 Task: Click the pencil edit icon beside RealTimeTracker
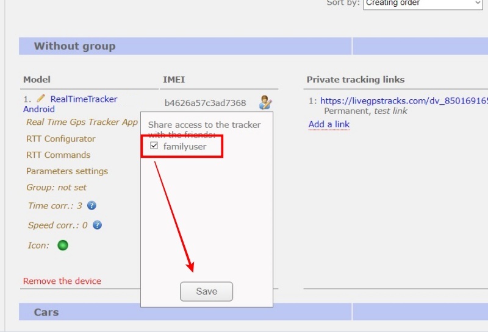pos(41,98)
